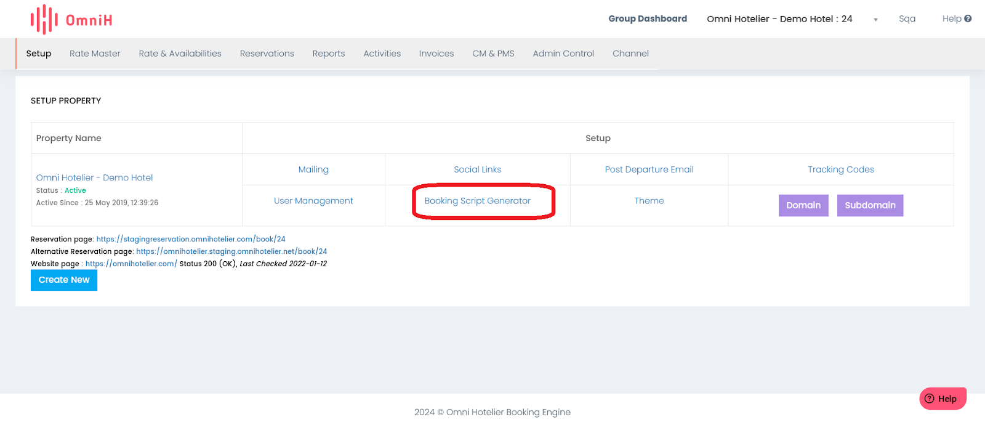Viewport: 985px width, 430px height.
Task: Open Group Dashboard
Action: [648, 18]
